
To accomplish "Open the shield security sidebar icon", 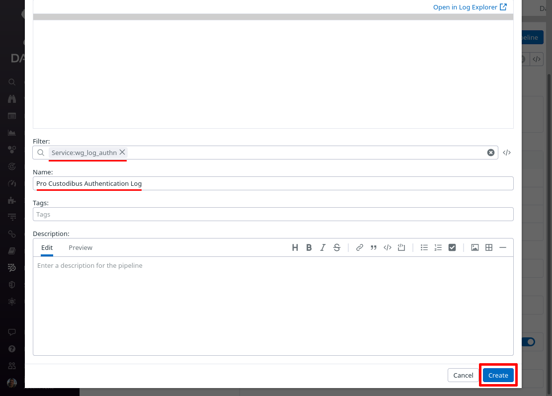I will coord(12,285).
